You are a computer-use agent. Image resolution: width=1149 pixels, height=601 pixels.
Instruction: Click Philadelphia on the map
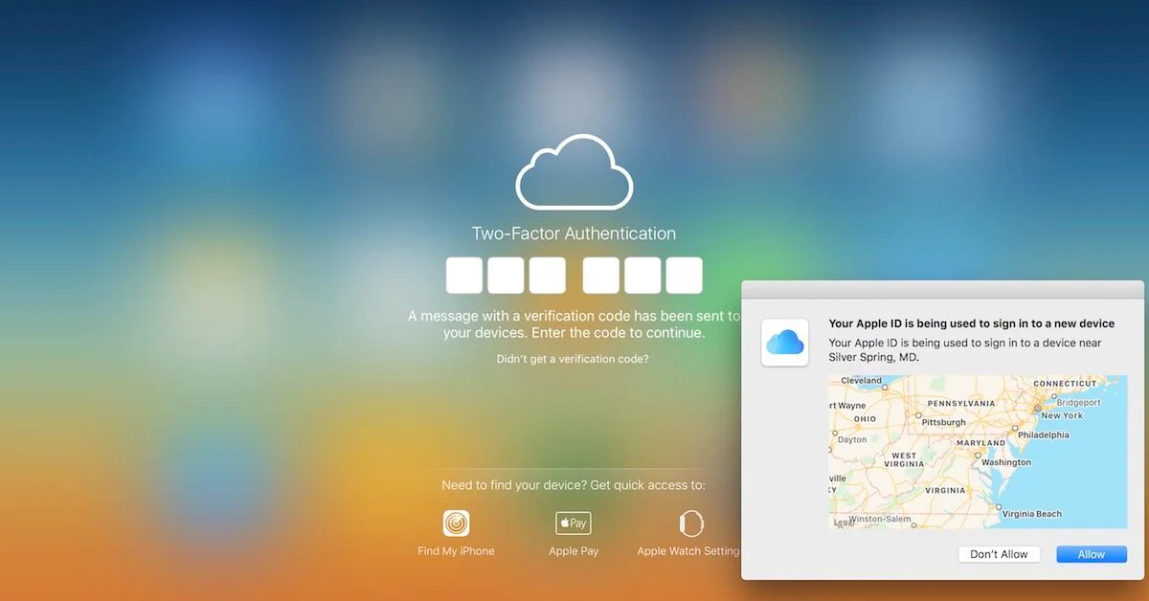[x=1043, y=434]
